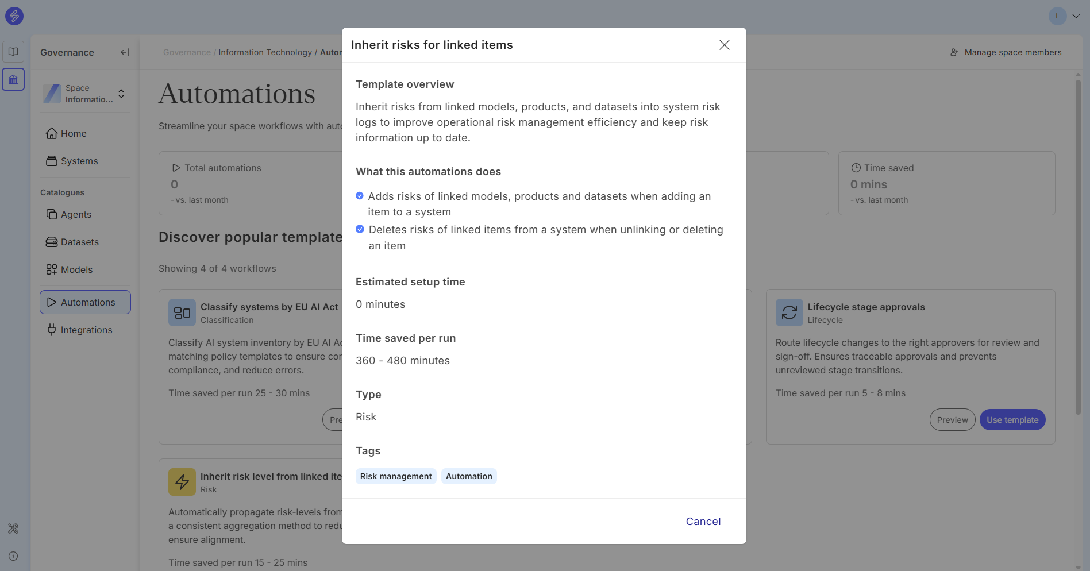1090x571 pixels.
Task: Expand the Space switcher dropdown
Action: [x=121, y=94]
